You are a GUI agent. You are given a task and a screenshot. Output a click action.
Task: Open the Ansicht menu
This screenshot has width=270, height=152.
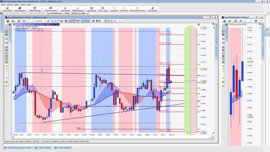coord(10,5)
